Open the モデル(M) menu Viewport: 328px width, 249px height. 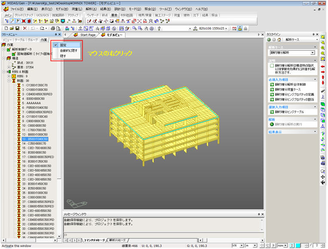[62, 9]
